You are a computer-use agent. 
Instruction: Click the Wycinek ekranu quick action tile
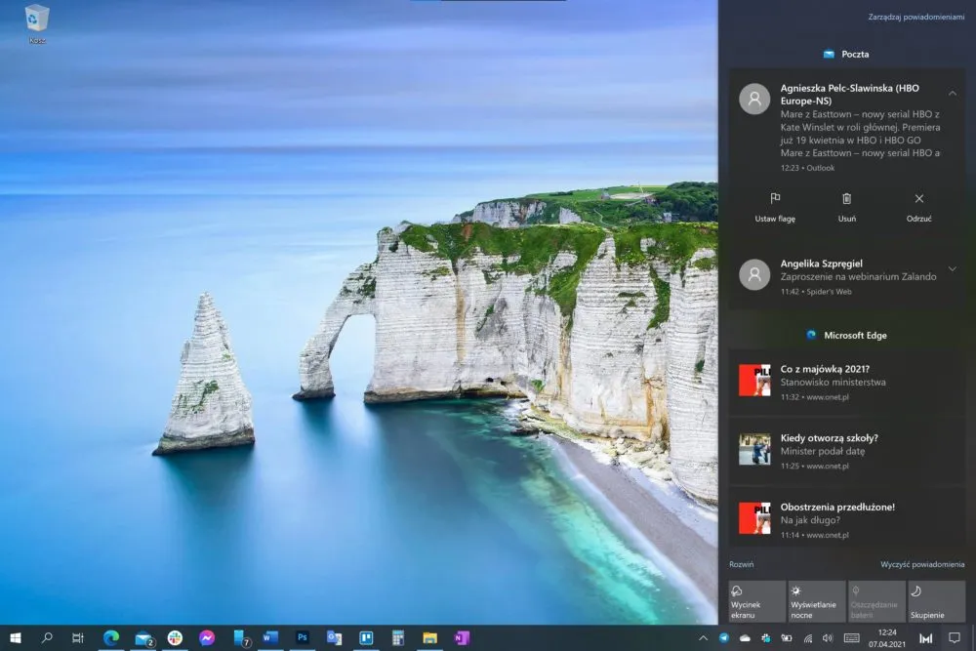(756, 601)
